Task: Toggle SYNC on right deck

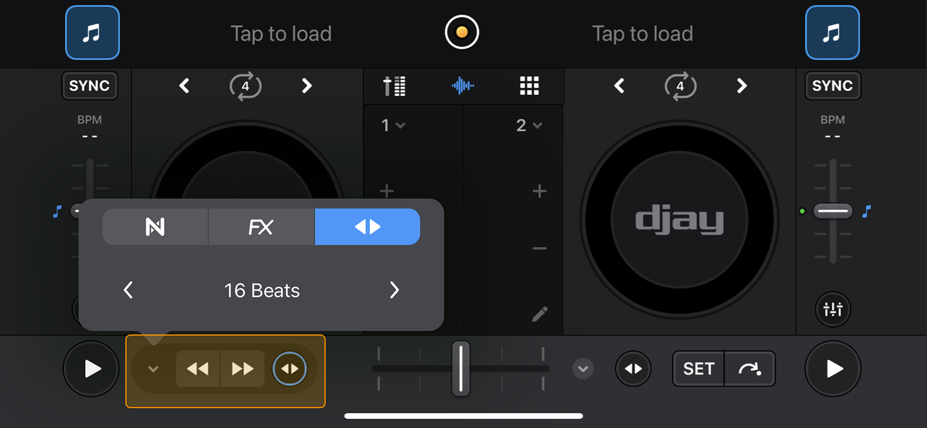Action: (x=832, y=86)
